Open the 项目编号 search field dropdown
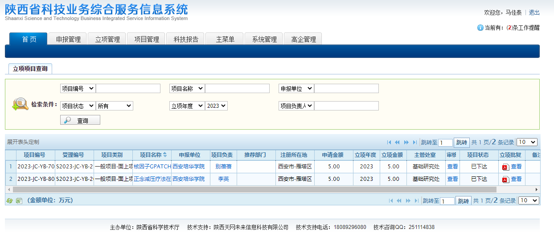554x245 pixels. tap(78, 89)
